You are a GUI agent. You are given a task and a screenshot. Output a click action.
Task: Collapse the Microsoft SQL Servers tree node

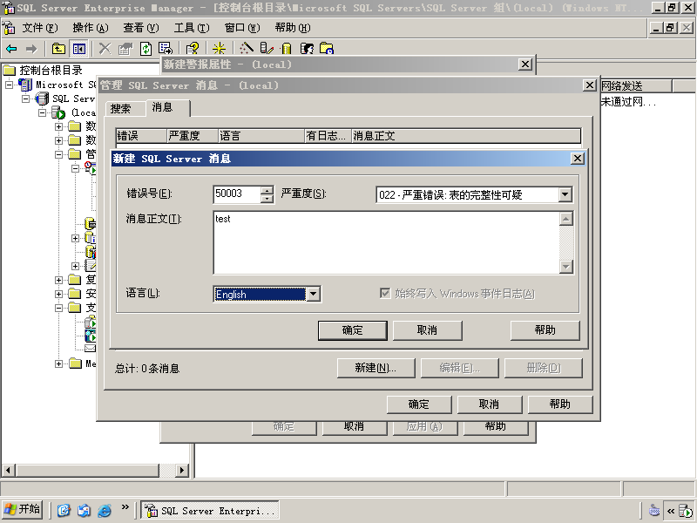click(9, 85)
